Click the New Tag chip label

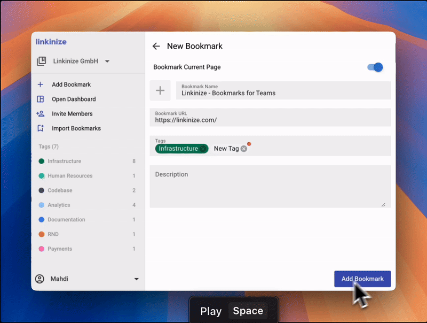226,149
